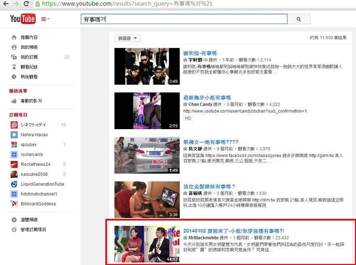
Task: Open 稍後觀看 watch later list
Action: click(x=29, y=76)
